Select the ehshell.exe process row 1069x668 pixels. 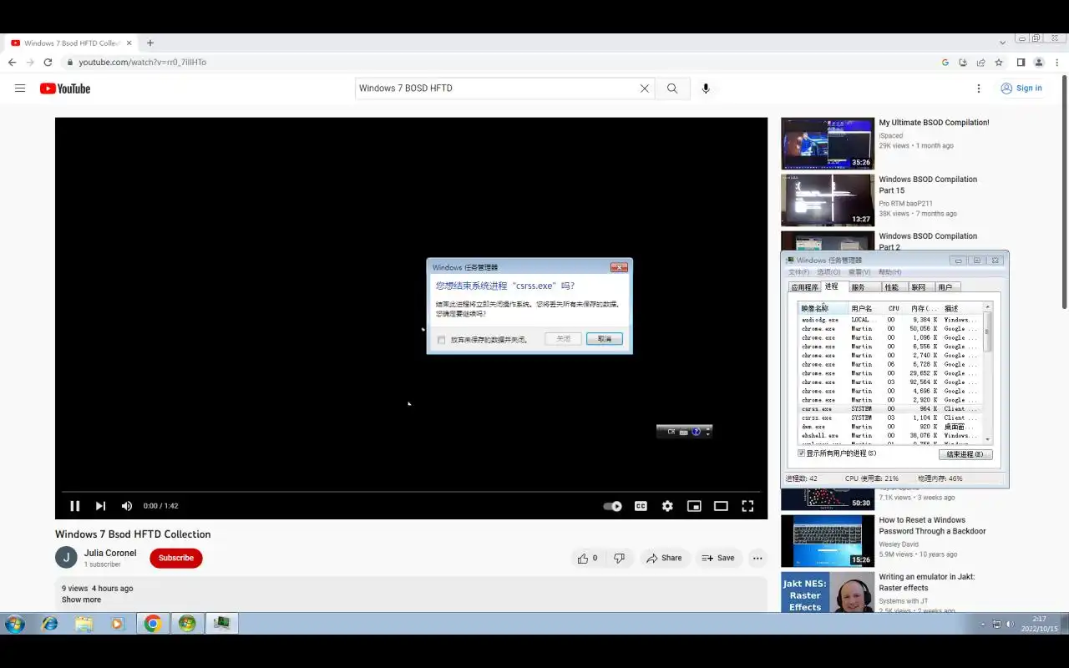point(890,436)
